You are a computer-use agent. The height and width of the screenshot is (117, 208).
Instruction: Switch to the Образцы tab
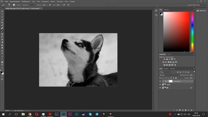click(x=166, y=10)
